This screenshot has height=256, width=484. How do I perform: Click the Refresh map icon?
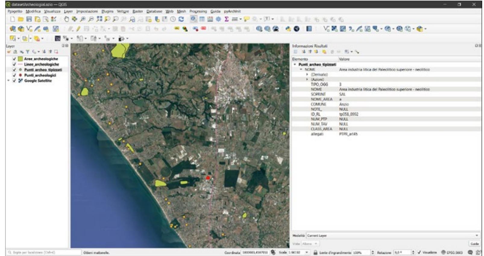(x=181, y=19)
